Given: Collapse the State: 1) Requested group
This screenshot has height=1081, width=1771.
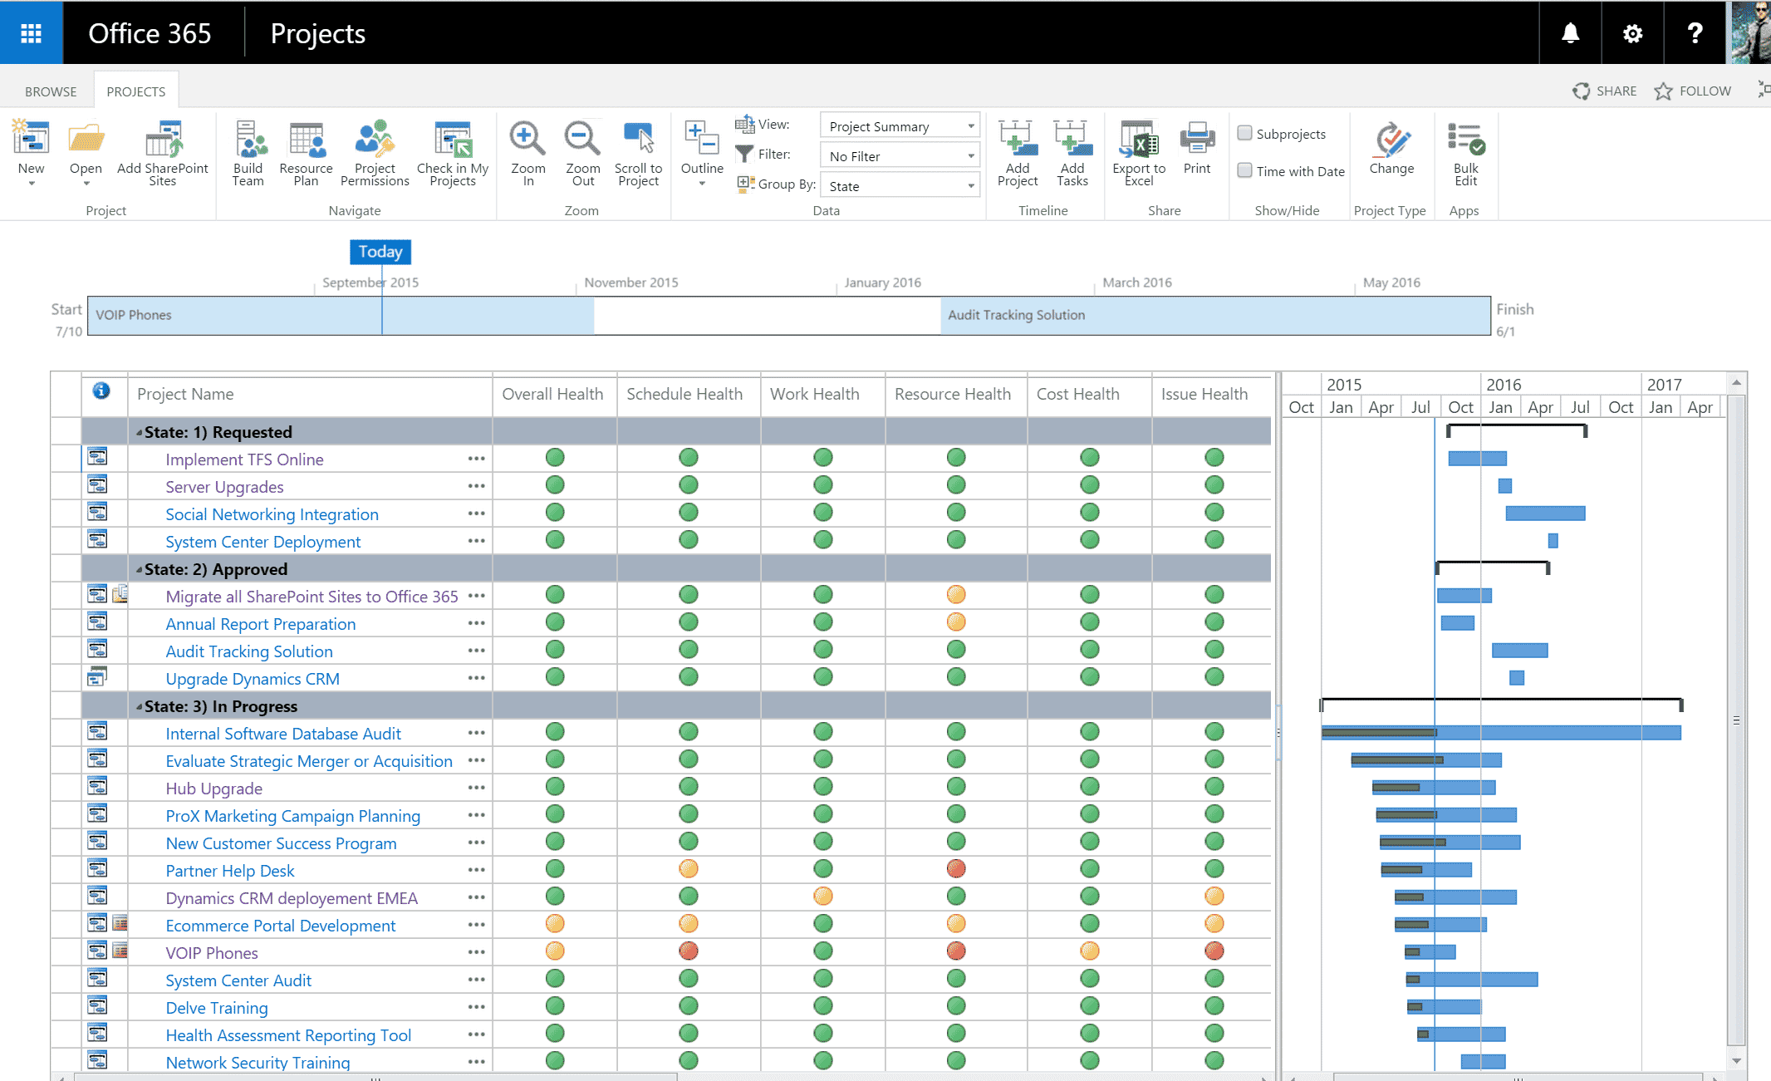Looking at the screenshot, I should 140,432.
